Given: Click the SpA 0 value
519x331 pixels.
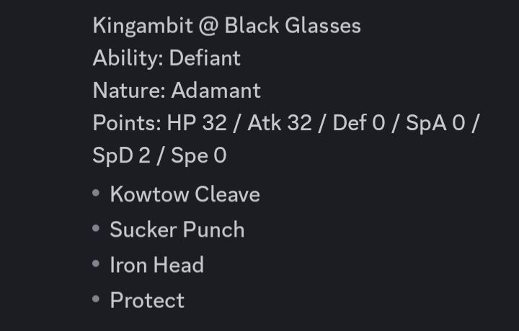Looking at the screenshot, I should click(x=435, y=123).
